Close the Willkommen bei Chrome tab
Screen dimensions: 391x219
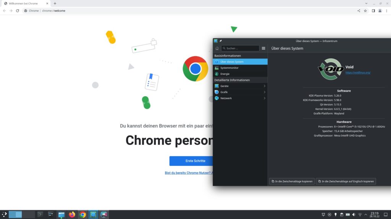(47, 3)
